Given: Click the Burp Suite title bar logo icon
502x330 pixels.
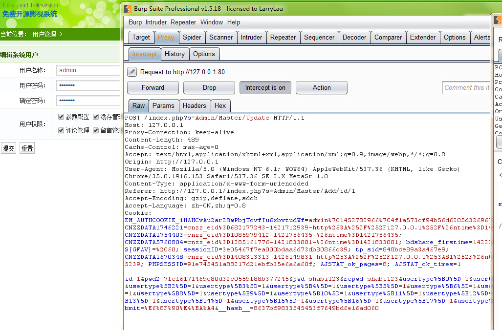Looking at the screenshot, I should pyautogui.click(x=128, y=9).
